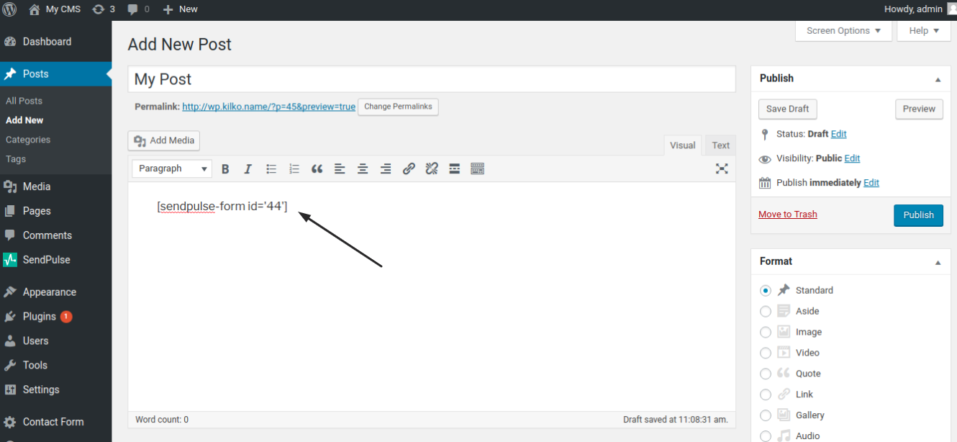Select the Aside post format
This screenshot has height=442, width=957.
(766, 311)
